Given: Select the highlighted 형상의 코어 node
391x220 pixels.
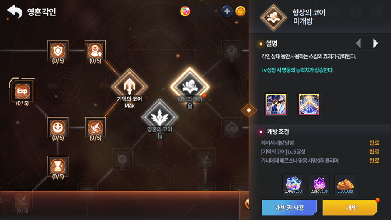Looking at the screenshot, I should [190, 86].
